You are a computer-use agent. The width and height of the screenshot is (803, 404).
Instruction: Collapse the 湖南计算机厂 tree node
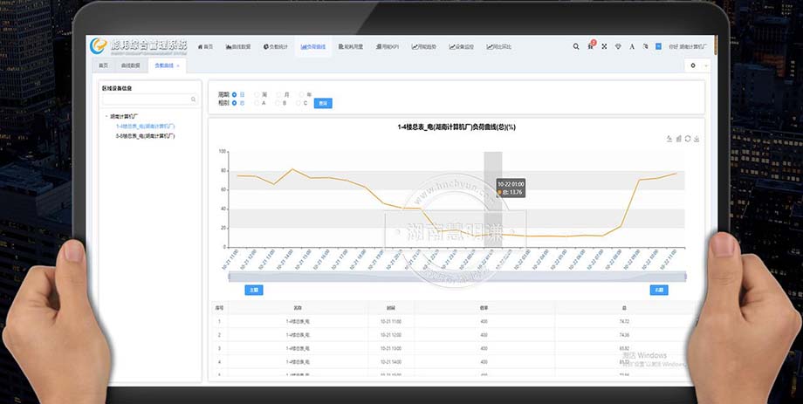point(106,116)
